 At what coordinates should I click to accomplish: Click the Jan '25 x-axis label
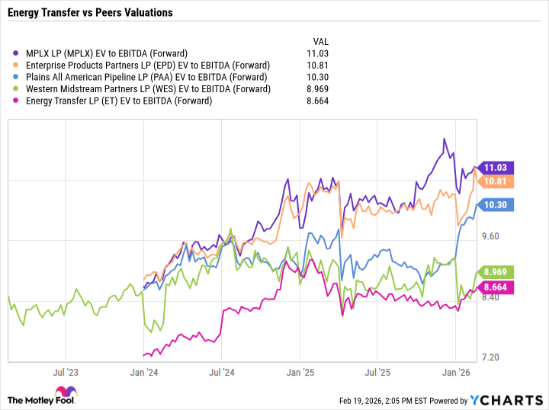point(299,373)
